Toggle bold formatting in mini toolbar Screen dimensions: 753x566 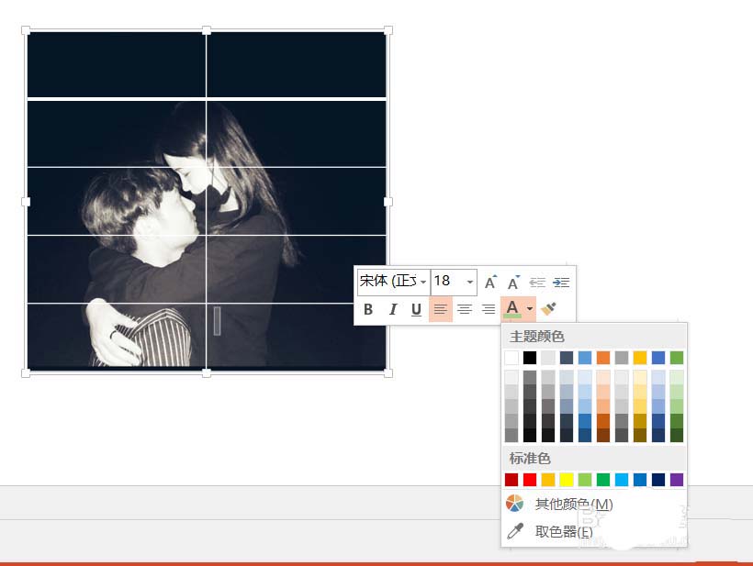[x=368, y=309]
